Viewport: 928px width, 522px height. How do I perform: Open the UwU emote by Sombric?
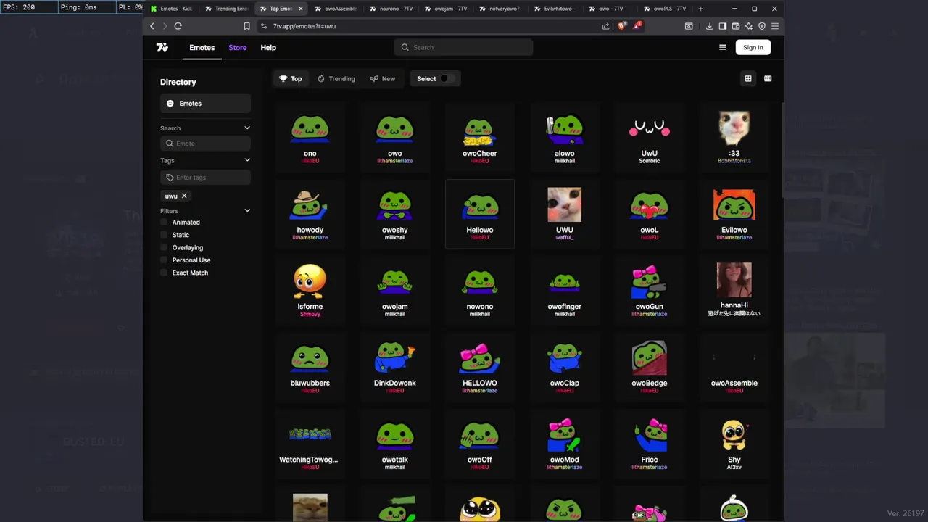point(649,137)
